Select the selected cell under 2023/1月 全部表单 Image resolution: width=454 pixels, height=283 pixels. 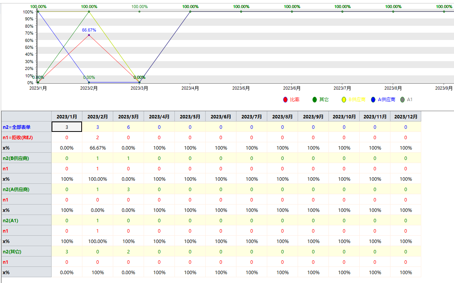[67, 127]
